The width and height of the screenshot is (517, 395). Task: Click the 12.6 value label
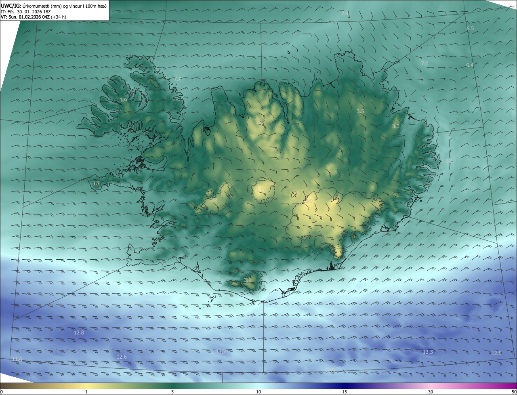pos(122,357)
